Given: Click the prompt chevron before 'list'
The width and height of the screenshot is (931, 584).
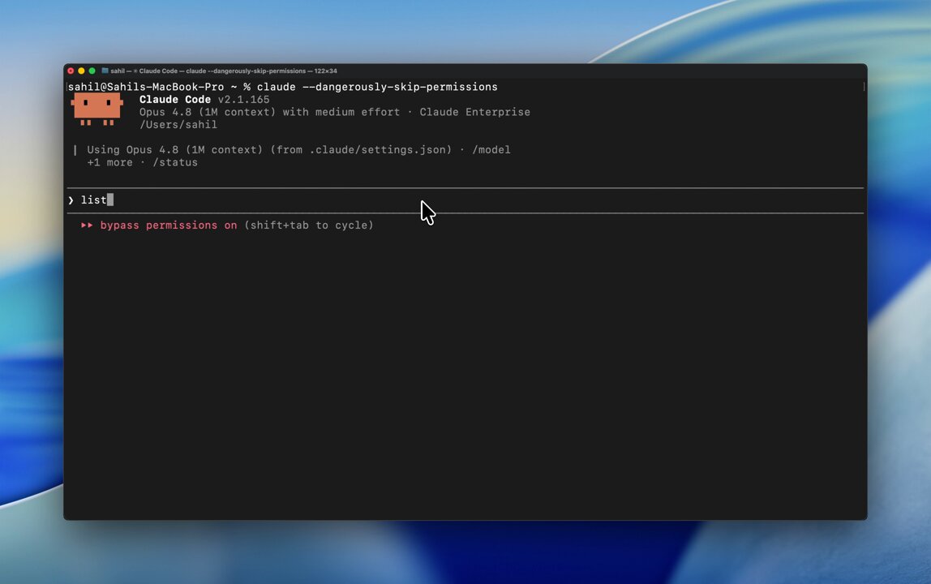Looking at the screenshot, I should pos(71,200).
